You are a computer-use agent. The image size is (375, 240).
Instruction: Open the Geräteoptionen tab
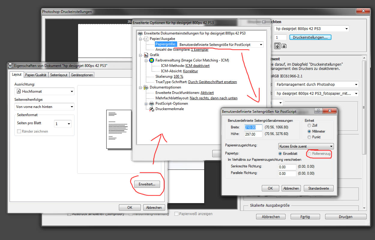click(82, 75)
